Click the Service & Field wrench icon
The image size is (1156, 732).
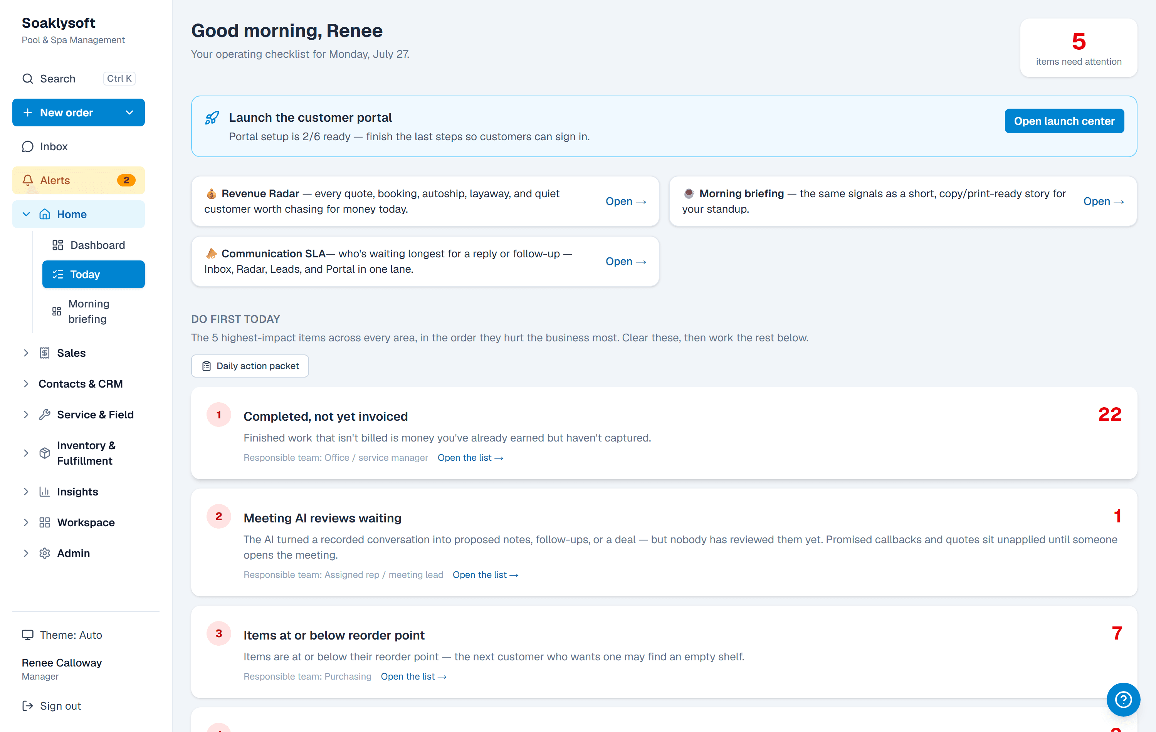45,415
